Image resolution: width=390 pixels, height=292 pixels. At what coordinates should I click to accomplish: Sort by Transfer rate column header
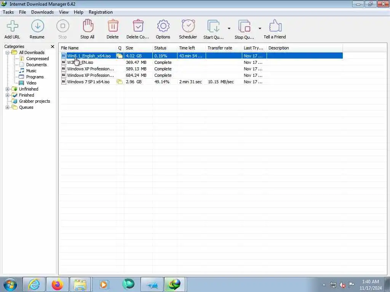[224, 48]
